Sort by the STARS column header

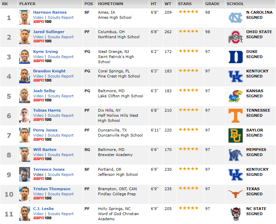pyautogui.click(x=184, y=4)
